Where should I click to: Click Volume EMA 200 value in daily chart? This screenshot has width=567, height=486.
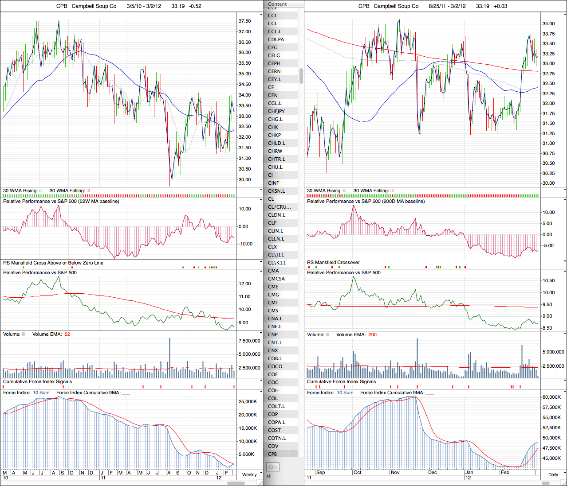pos(372,335)
